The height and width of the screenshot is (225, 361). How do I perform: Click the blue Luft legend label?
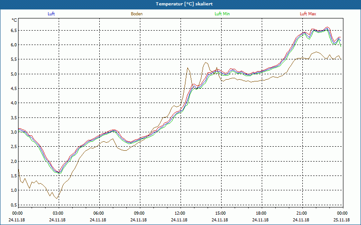(51, 14)
